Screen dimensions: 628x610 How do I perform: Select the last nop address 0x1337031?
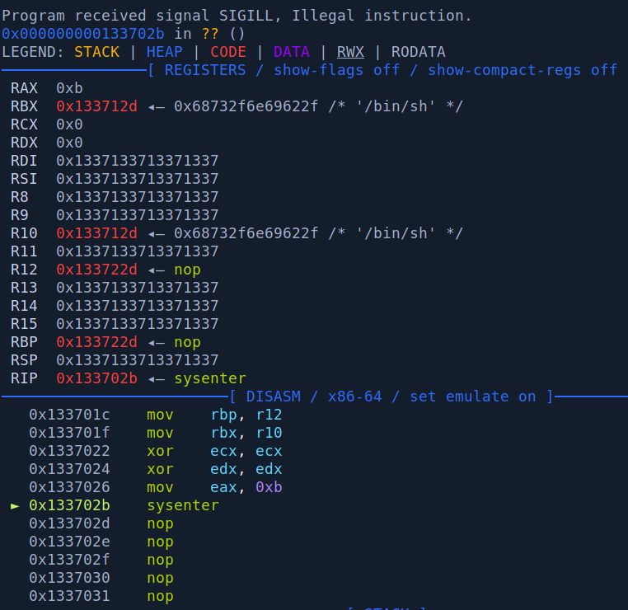(69, 596)
